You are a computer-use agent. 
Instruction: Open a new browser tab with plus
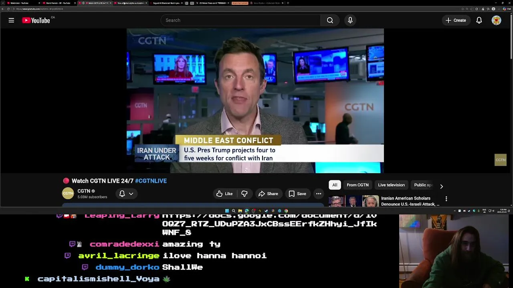(288, 3)
